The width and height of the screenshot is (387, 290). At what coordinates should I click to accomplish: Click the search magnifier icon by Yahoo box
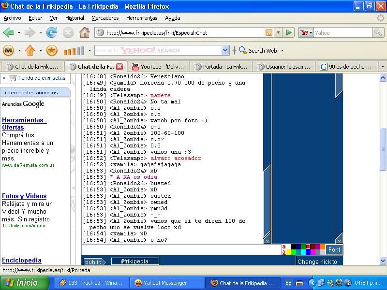pyautogui.click(x=378, y=33)
